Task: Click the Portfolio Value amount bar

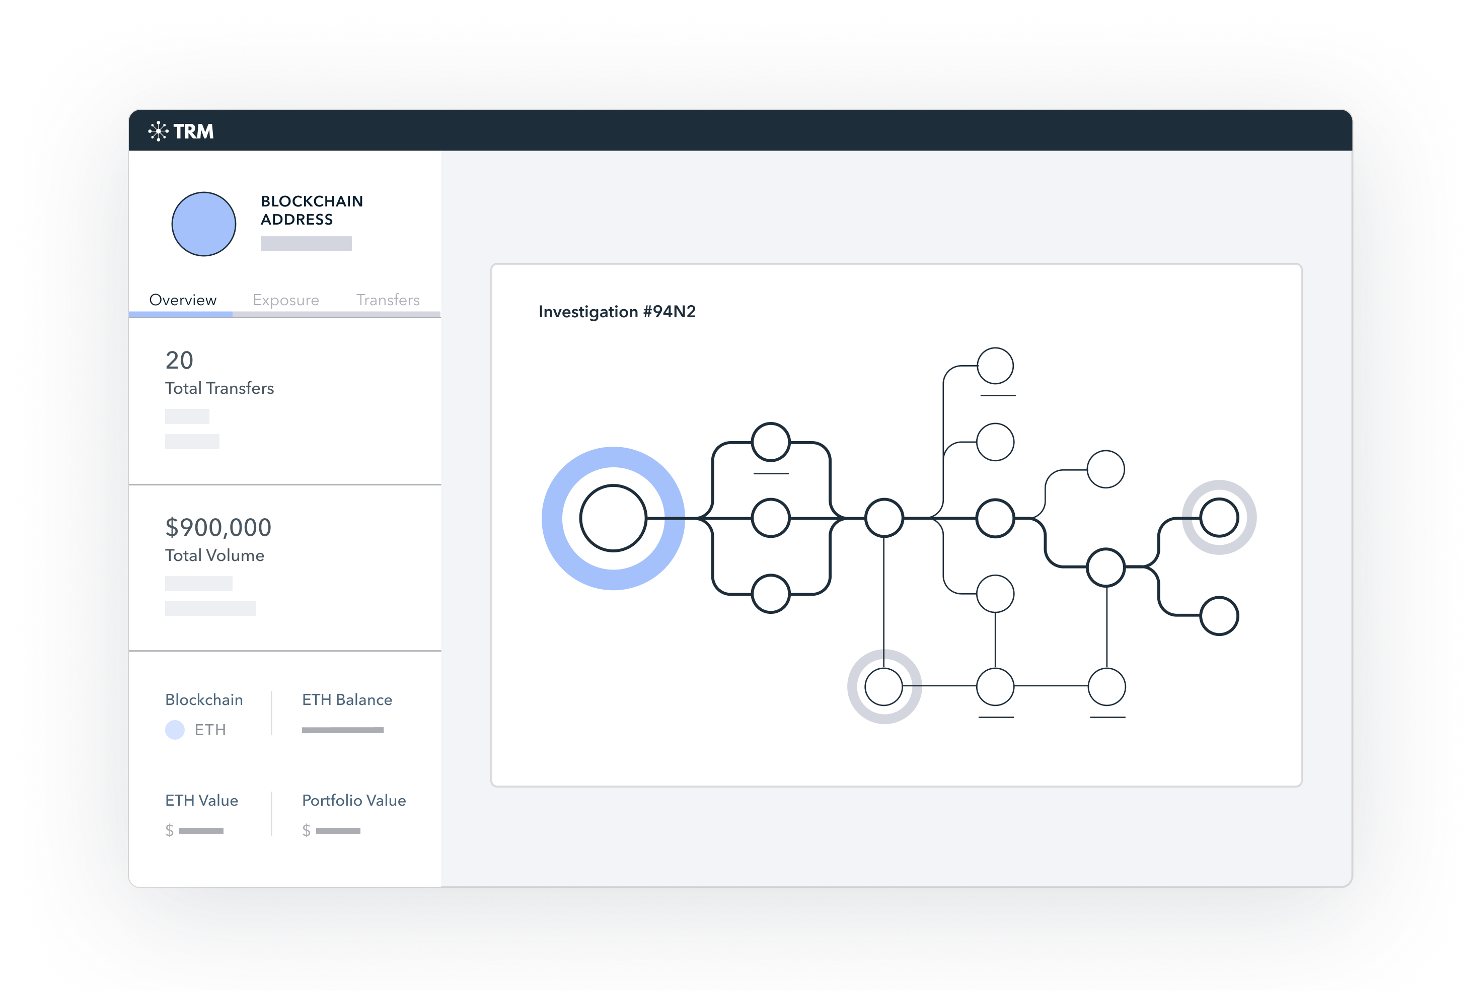Action: 338,830
